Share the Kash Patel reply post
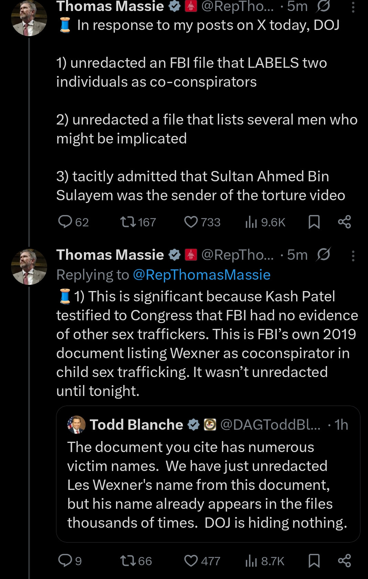Viewport: 368px width, 579px height. (344, 561)
